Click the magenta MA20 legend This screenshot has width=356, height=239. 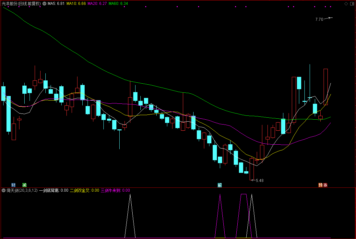tap(97, 4)
